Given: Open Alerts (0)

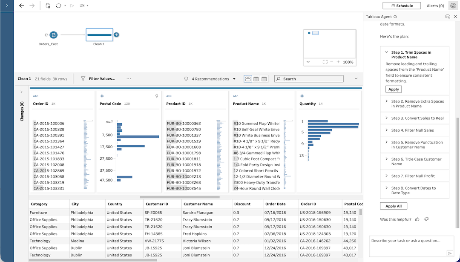Looking at the screenshot, I should pos(435,6).
